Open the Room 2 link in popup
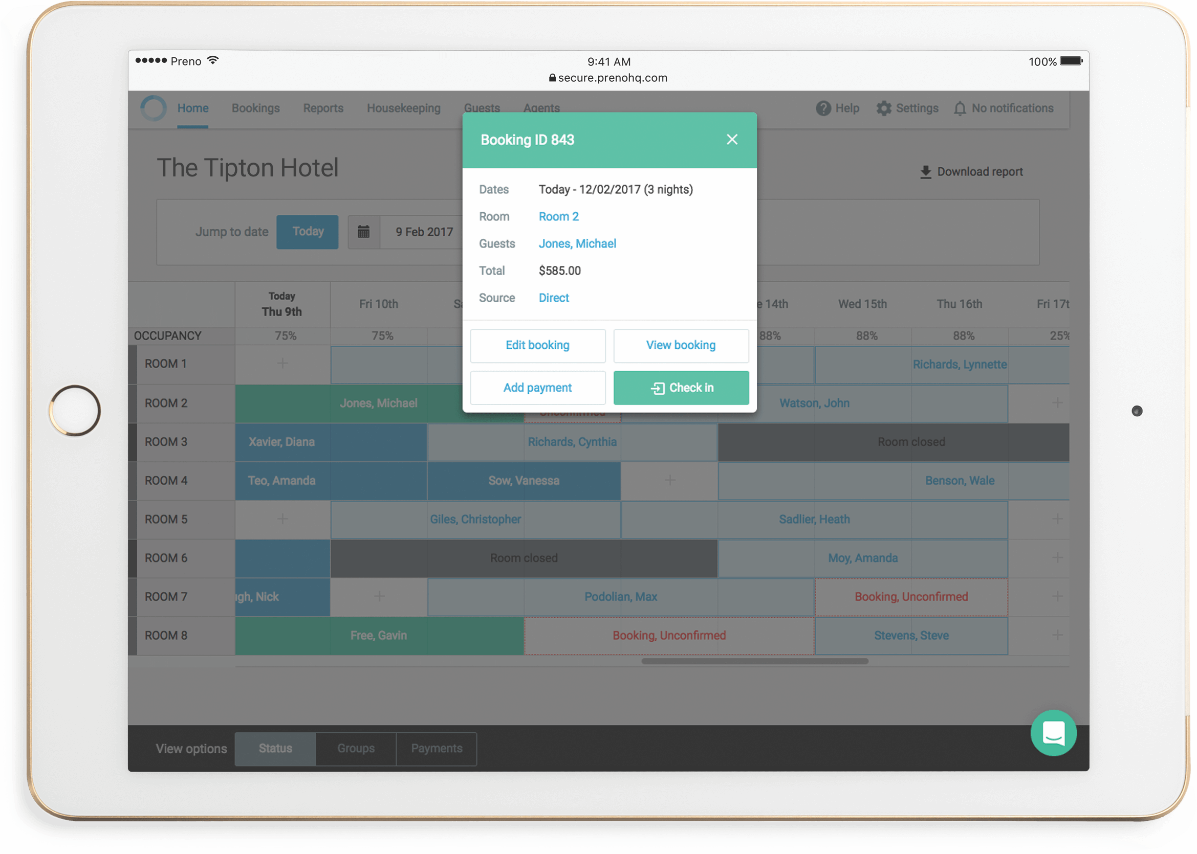Screen dimensions: 1197x854 click(x=558, y=217)
